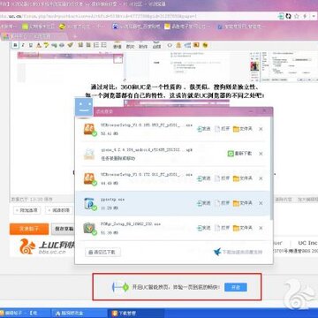Send the 52.41 MB UCBrowserSetup file
This screenshot has width=318, height=318.
point(204,129)
